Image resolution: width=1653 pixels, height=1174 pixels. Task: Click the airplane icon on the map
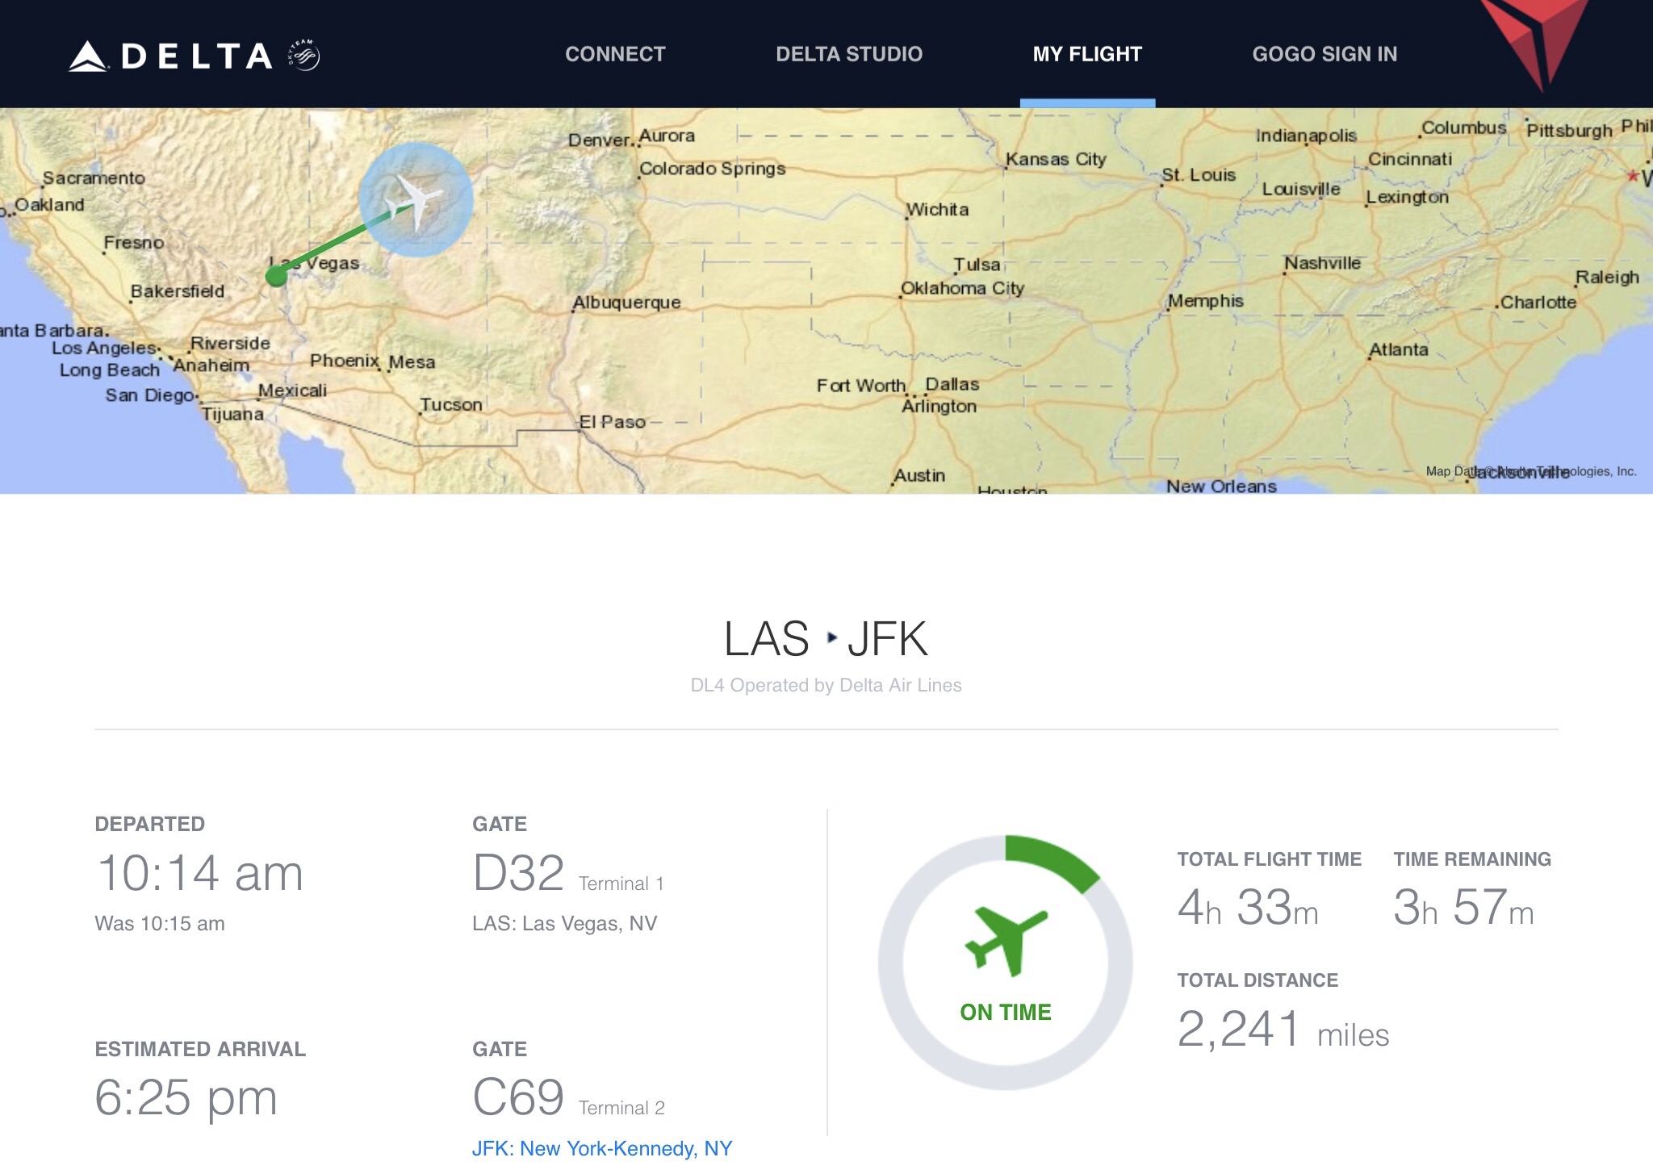pos(415,199)
